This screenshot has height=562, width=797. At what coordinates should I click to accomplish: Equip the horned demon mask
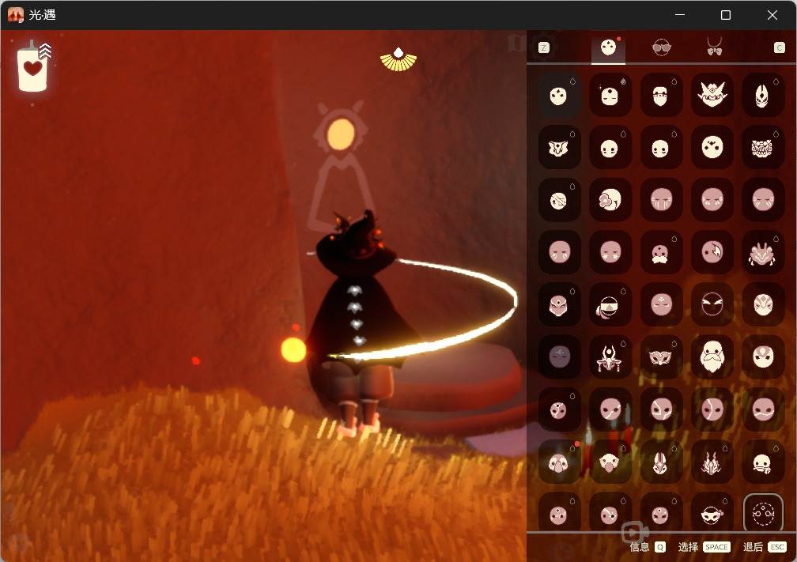pos(712,95)
